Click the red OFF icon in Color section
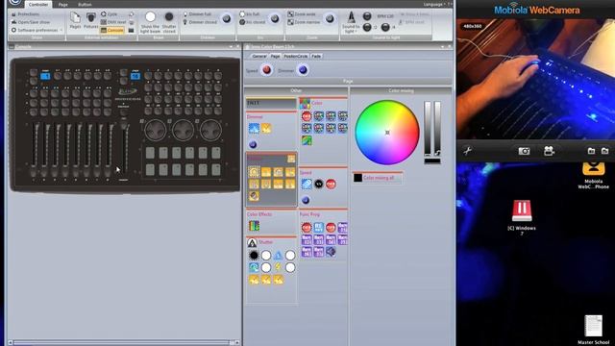615x346 pixels. tap(307, 115)
